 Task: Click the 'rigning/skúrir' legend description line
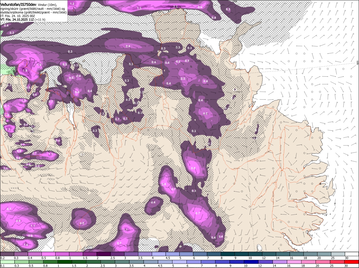pos(33,9)
